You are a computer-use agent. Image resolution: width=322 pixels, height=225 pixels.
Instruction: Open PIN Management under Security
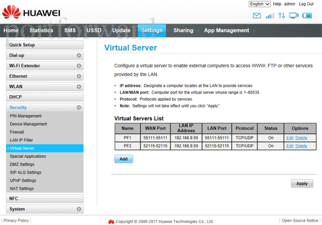coord(26,116)
